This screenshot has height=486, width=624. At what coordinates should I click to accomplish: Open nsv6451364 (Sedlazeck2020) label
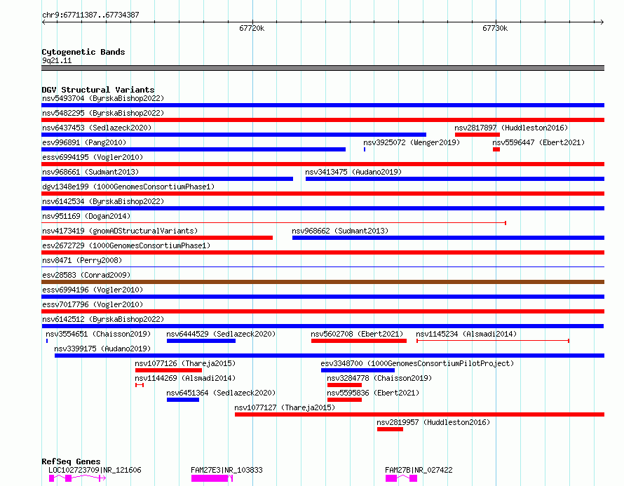click(x=221, y=393)
